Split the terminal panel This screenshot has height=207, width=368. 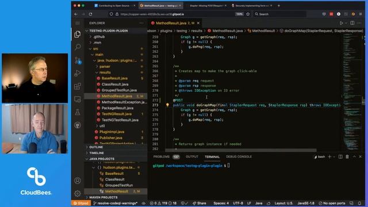[340, 157]
